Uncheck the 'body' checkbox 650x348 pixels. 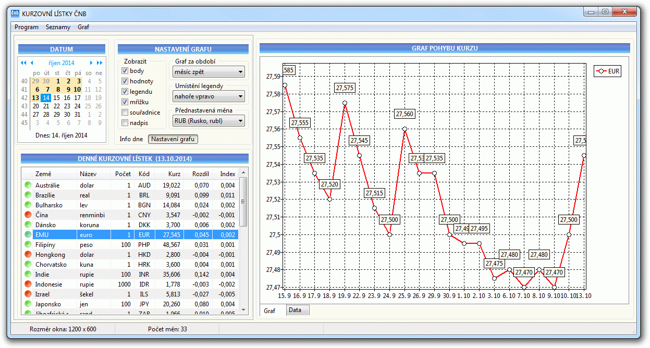tap(125, 71)
